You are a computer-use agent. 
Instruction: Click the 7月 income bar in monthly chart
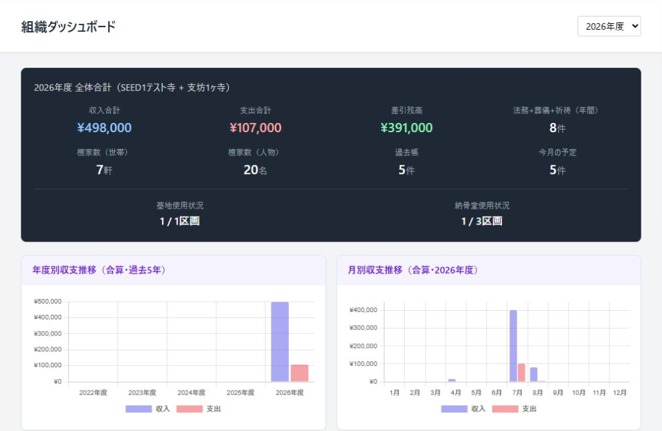(x=513, y=346)
